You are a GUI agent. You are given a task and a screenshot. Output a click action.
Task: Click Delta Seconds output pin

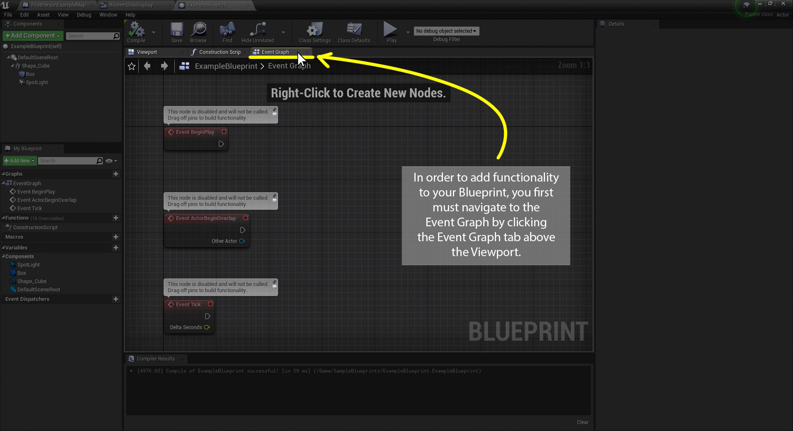pos(207,327)
